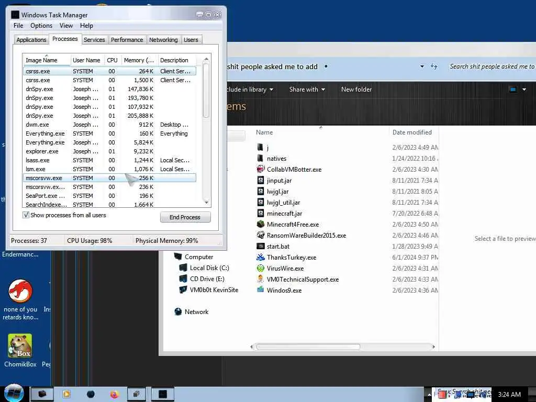Click the lwjgl.jar file icon

tap(261, 191)
